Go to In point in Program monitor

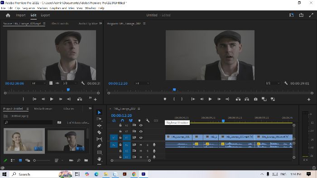(x=193, y=99)
